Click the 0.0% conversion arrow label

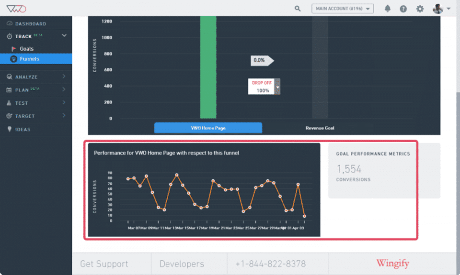pos(262,60)
